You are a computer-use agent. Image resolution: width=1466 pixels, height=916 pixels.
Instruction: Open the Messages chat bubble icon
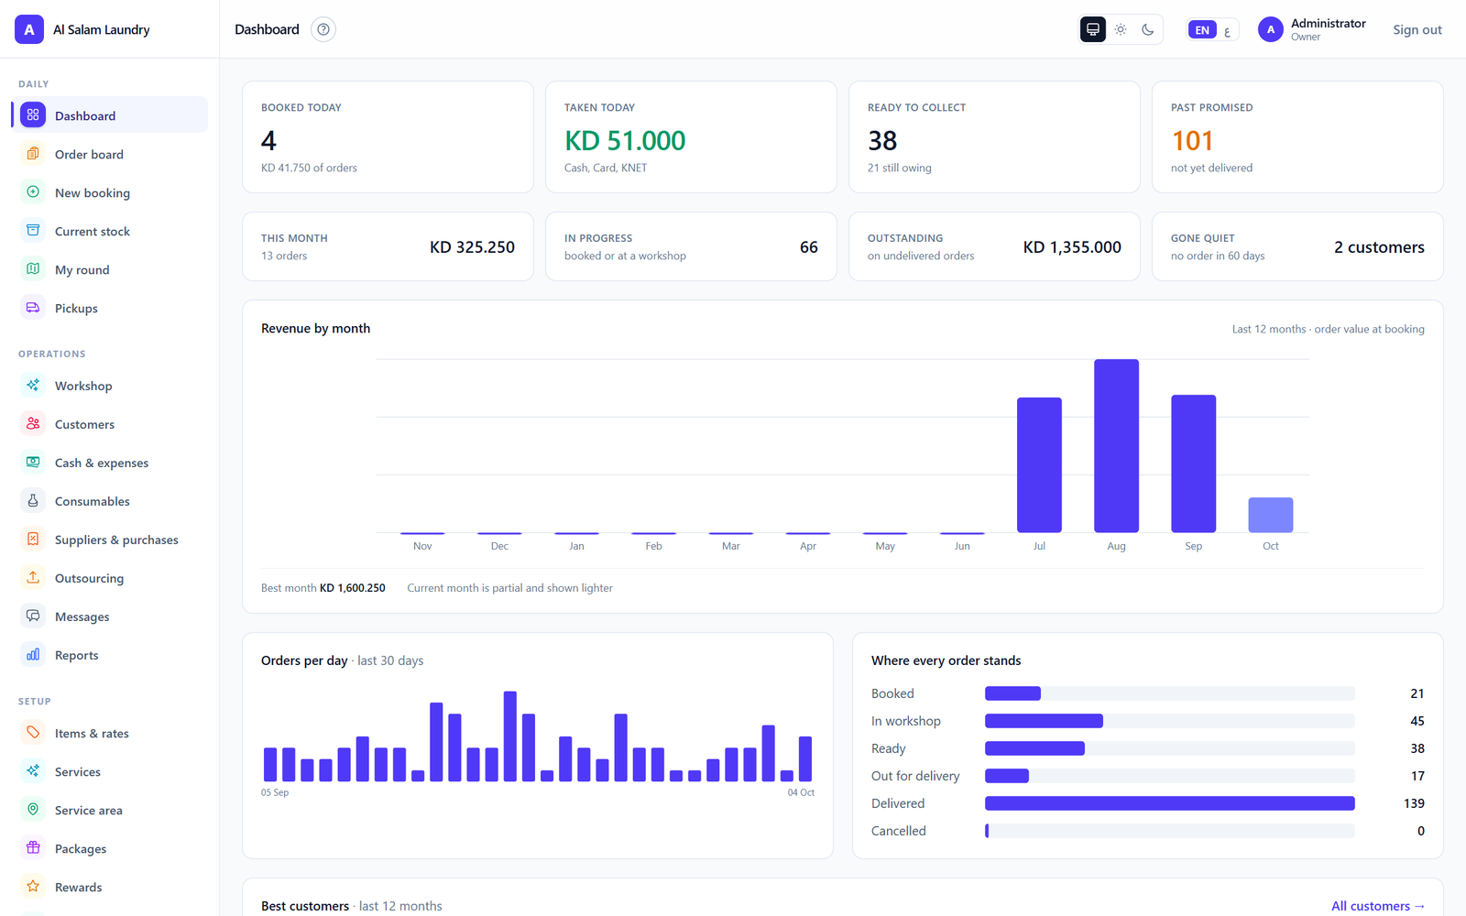click(x=33, y=616)
